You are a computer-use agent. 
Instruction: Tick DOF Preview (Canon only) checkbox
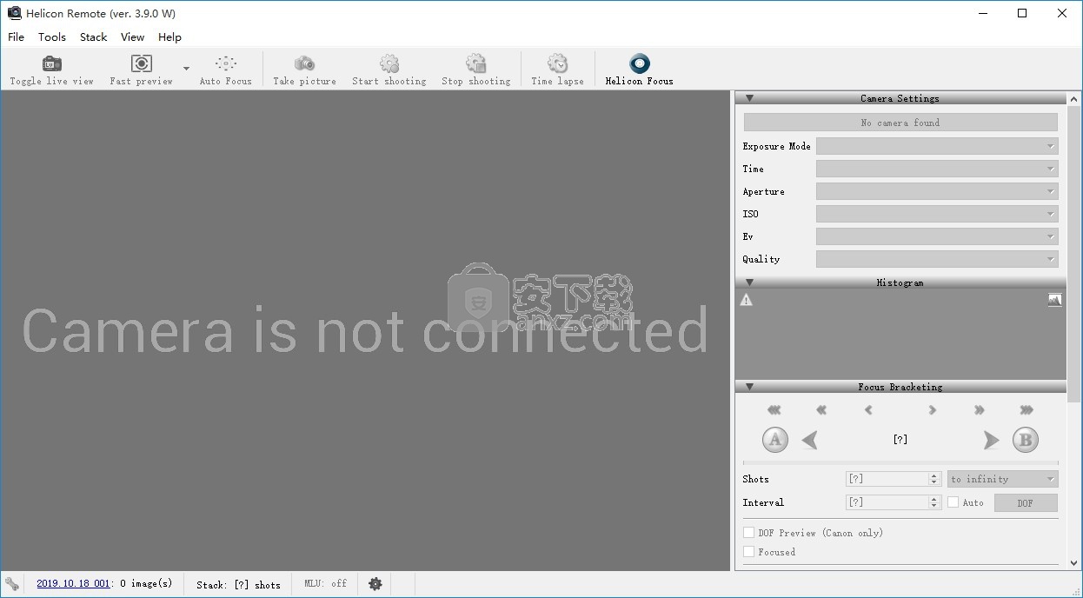tap(748, 533)
